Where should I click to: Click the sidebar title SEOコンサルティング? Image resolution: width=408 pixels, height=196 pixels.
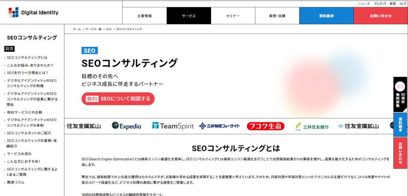(x=32, y=38)
